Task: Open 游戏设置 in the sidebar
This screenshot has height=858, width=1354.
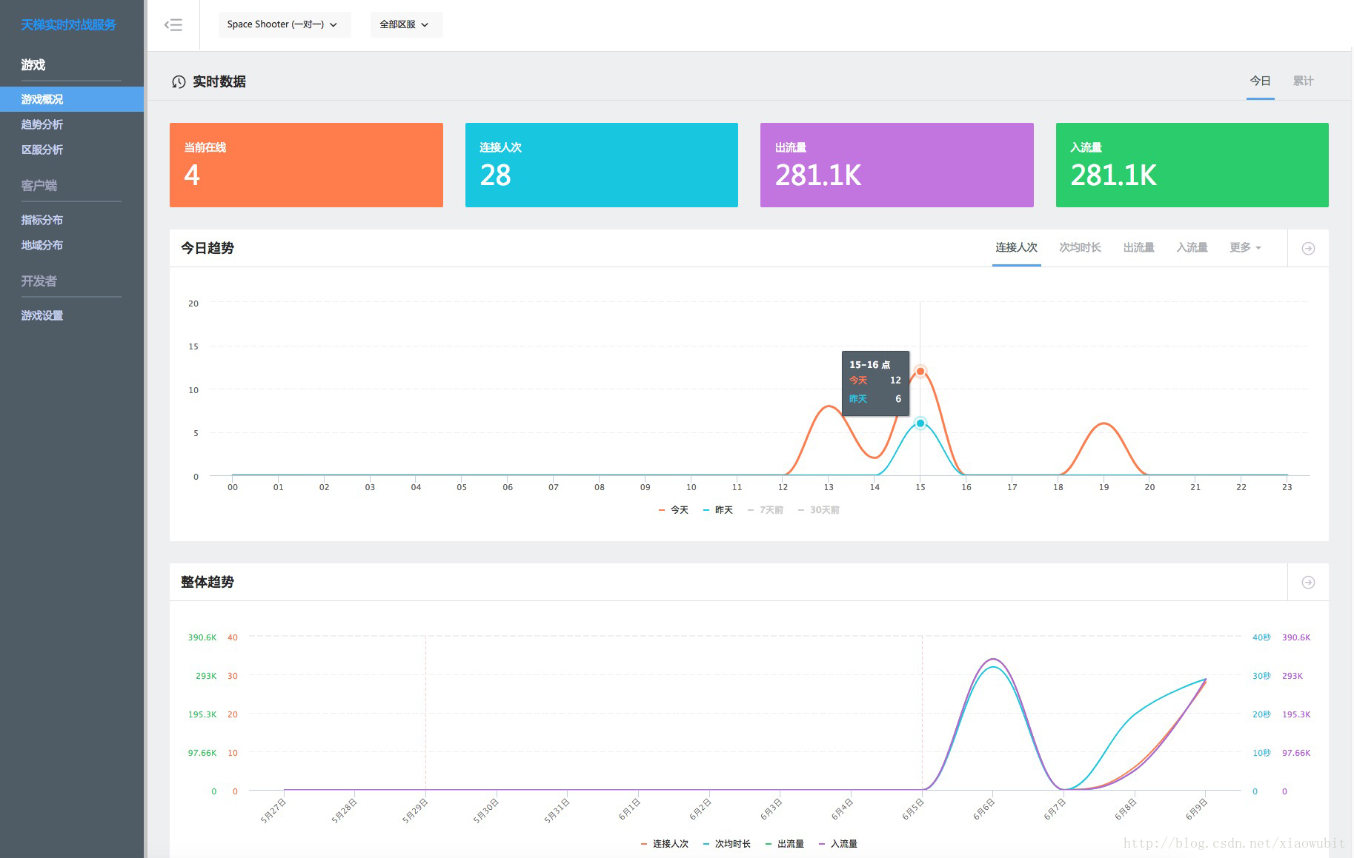Action: tap(42, 315)
